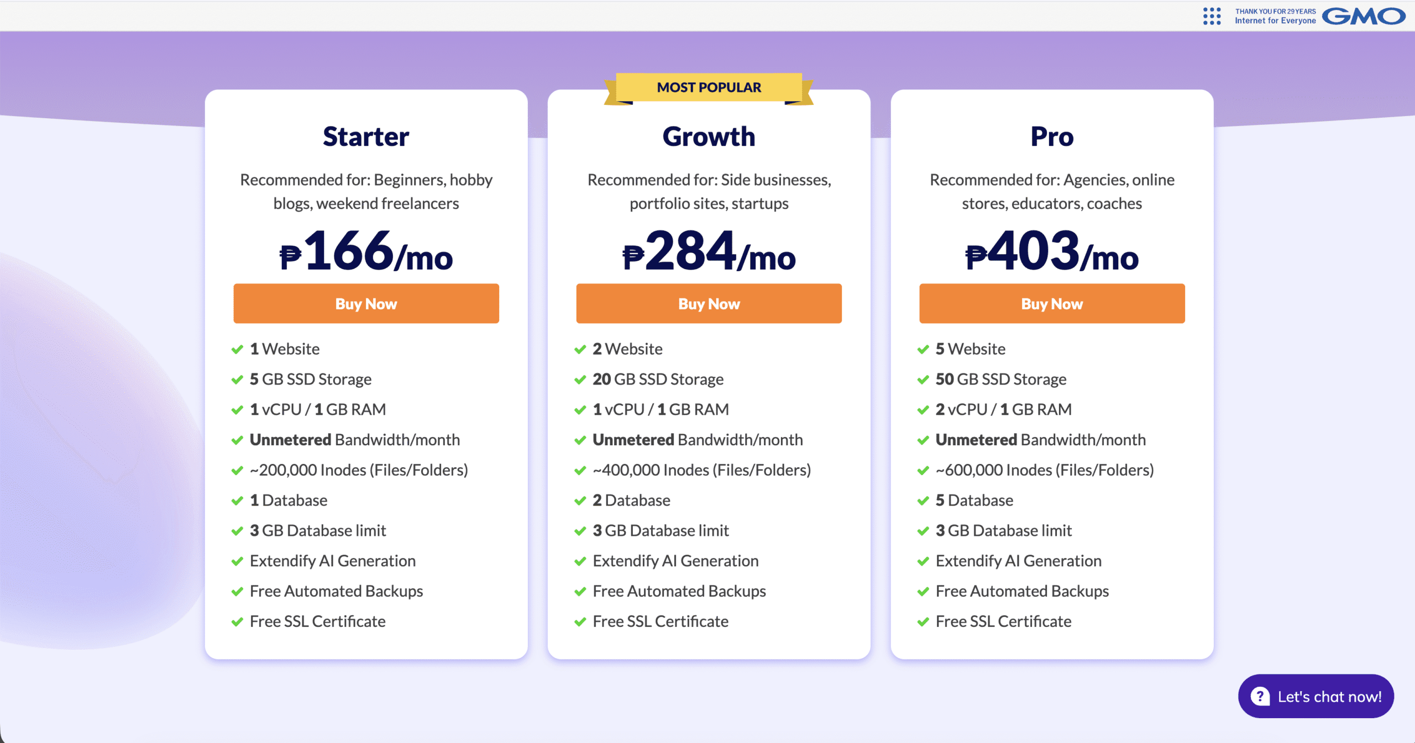Click the Pro plan Buy Now button
This screenshot has width=1415, height=743.
pyautogui.click(x=1051, y=304)
